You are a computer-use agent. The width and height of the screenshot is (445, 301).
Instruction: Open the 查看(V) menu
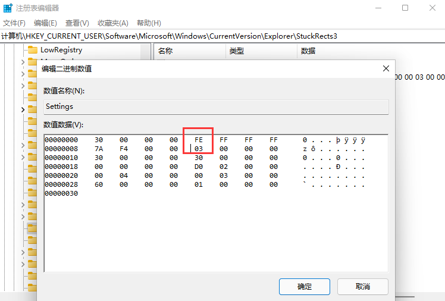click(x=77, y=23)
